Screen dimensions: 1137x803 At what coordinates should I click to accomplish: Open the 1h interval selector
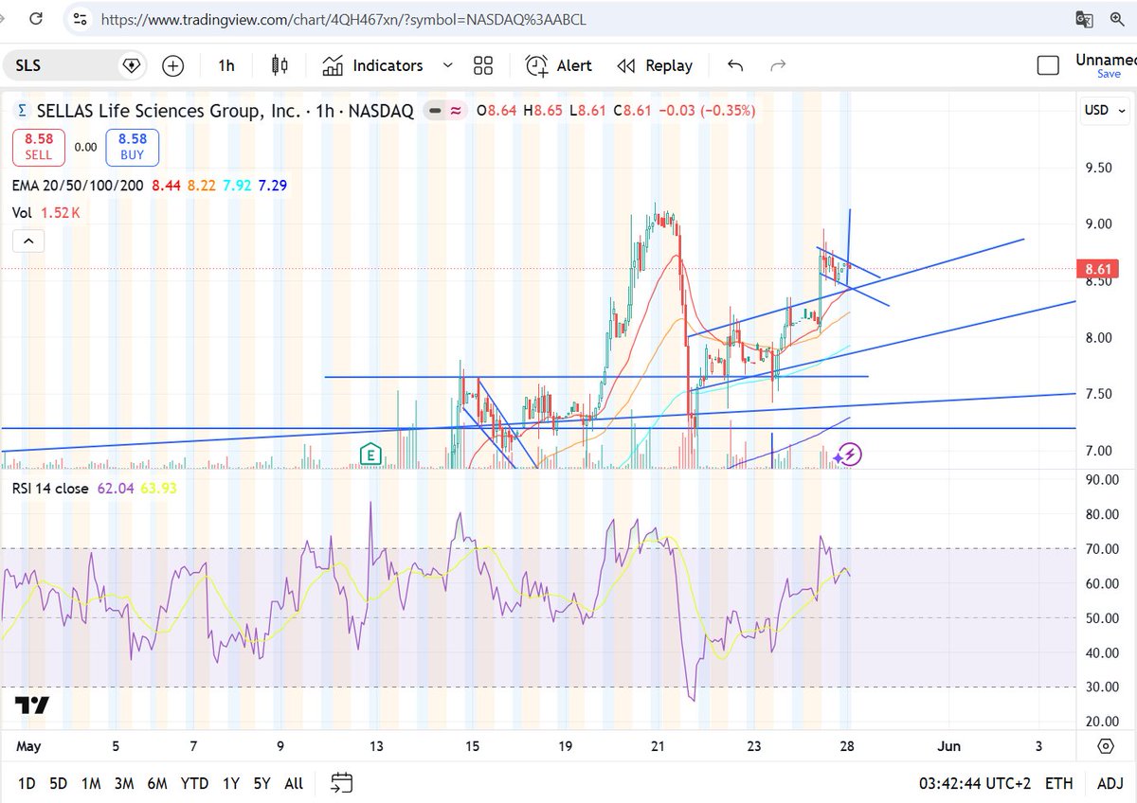point(226,65)
